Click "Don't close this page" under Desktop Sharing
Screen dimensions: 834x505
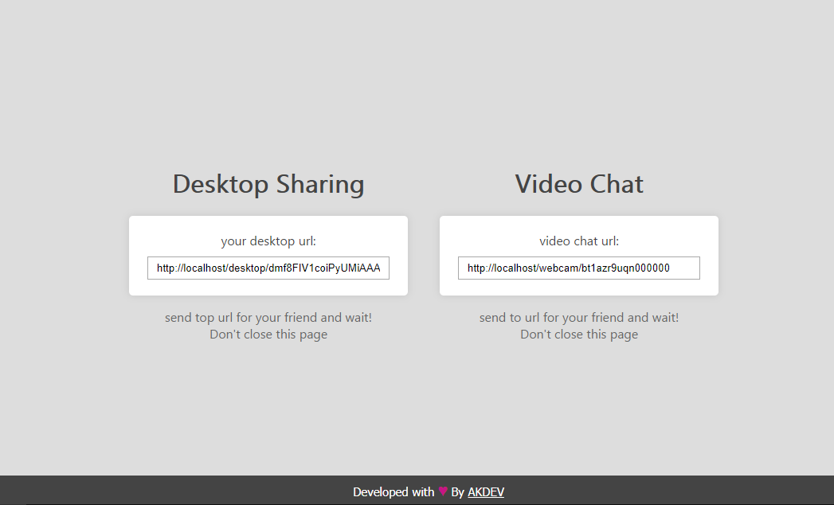pyautogui.click(x=268, y=335)
